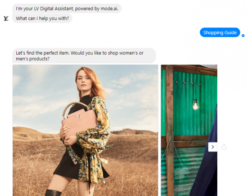
Task: Advance the carousel with the next arrow
Action: (x=213, y=147)
